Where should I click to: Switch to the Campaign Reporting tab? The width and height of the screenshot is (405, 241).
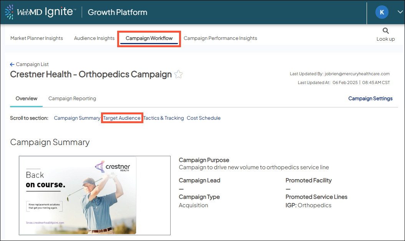[72, 99]
